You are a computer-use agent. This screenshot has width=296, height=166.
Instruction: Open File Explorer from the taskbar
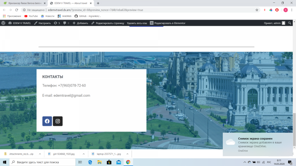pyautogui.click(x=99, y=162)
